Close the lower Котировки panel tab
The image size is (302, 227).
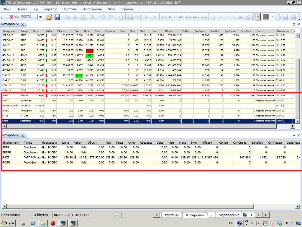22,135
